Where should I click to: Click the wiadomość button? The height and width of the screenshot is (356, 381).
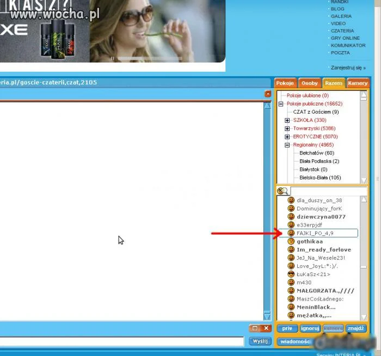coord(295,341)
